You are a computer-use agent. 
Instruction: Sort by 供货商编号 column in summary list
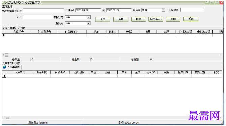pos(45,32)
